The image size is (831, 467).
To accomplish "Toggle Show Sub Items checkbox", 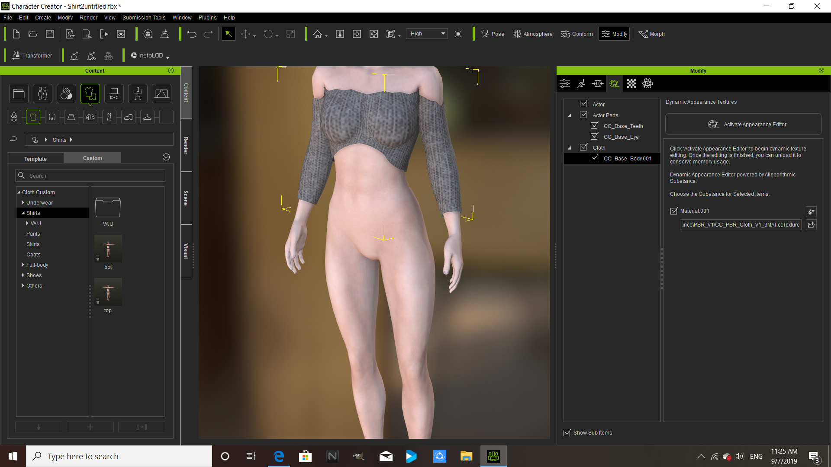I will (567, 433).
